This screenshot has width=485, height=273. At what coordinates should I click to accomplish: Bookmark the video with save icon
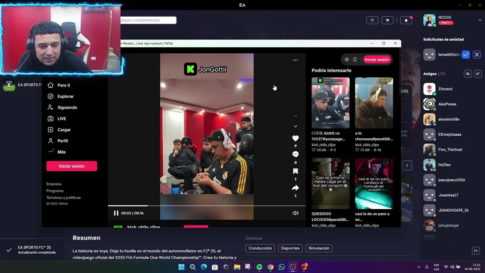pos(296,171)
